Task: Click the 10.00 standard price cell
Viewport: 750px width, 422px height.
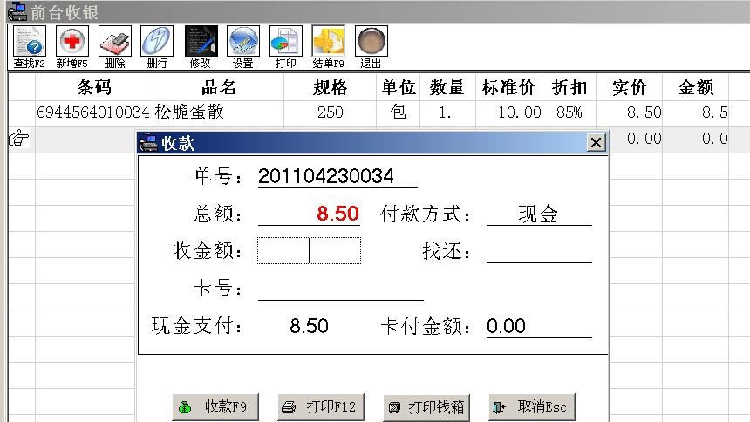Action: pos(508,112)
